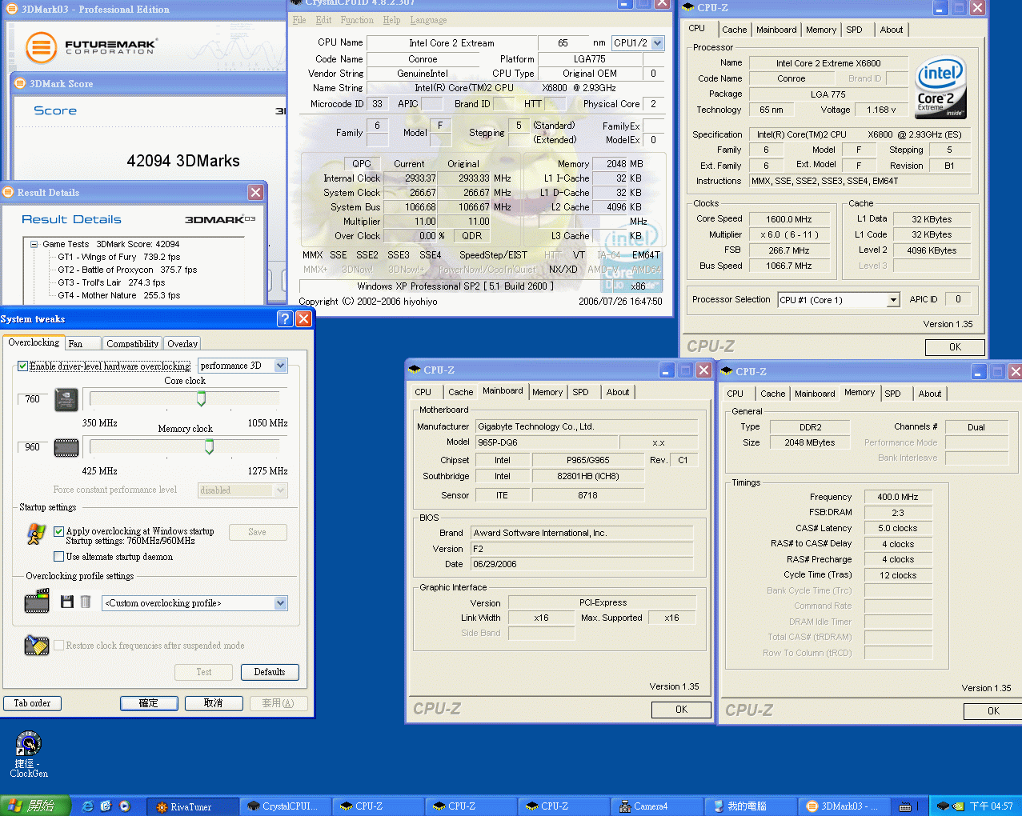Click the Tab order button
The height and width of the screenshot is (816, 1022).
click(x=32, y=703)
